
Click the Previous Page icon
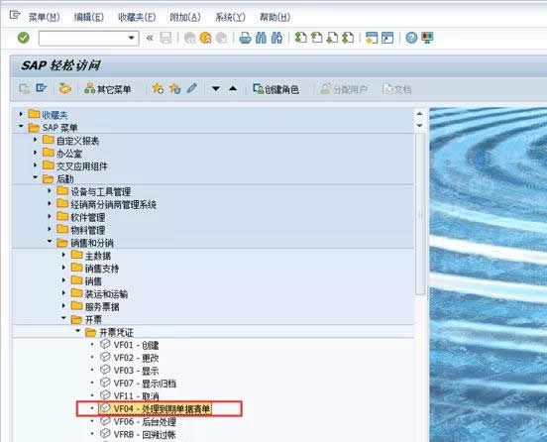point(316,38)
